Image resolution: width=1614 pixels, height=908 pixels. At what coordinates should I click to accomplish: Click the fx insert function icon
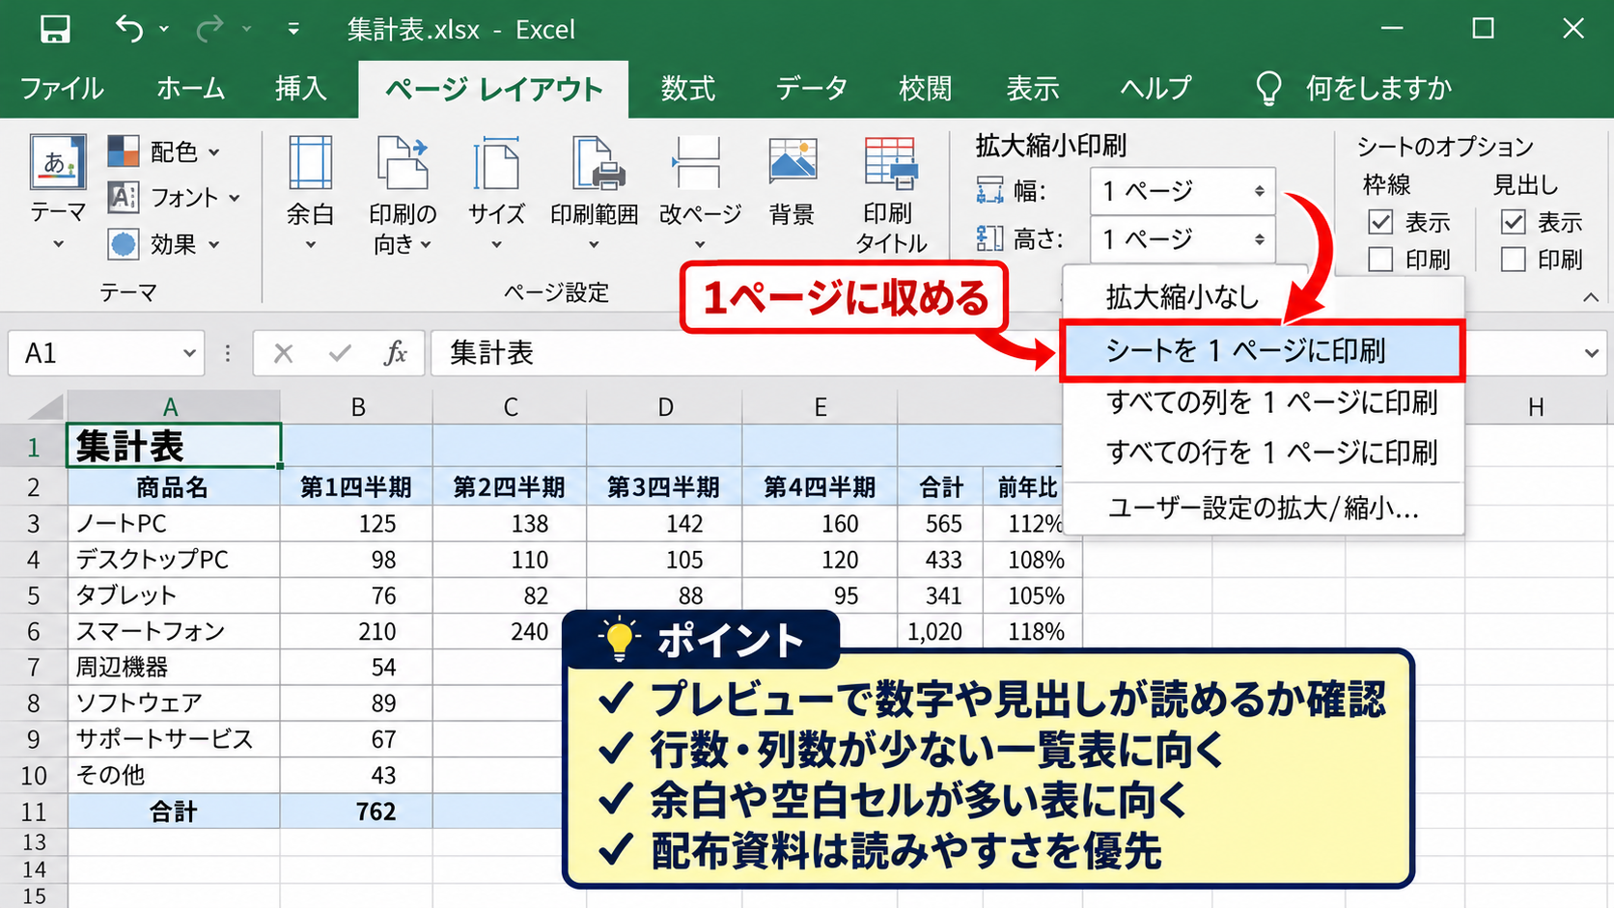click(395, 353)
